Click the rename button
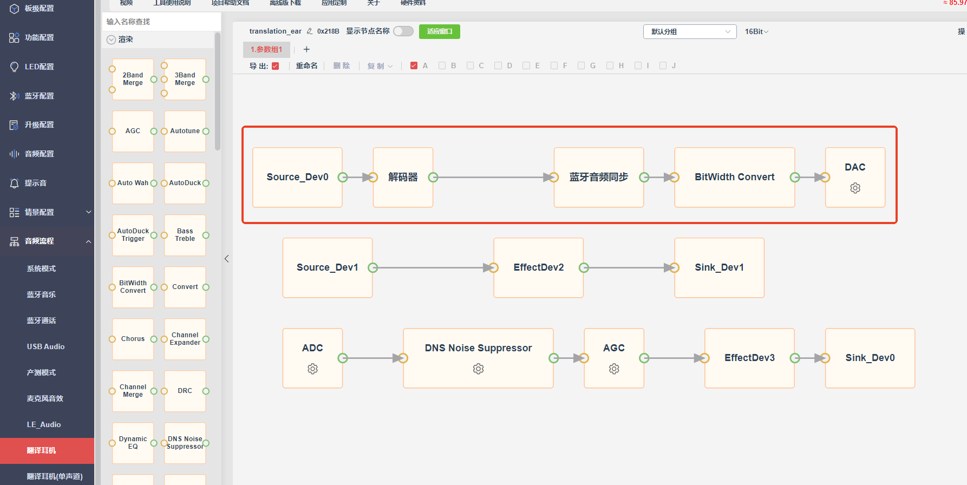The image size is (967, 485). [306, 65]
